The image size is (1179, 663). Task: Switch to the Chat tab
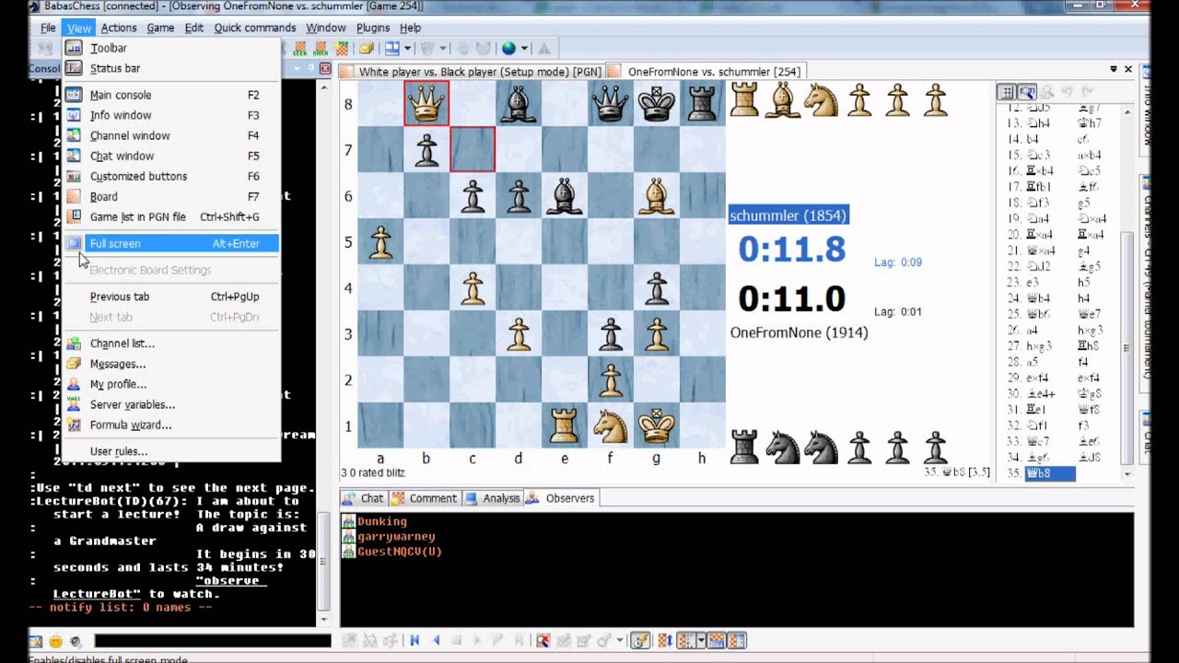(x=365, y=498)
